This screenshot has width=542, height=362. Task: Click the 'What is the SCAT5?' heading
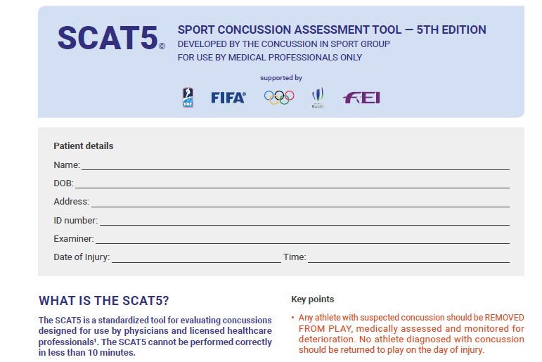(104, 301)
